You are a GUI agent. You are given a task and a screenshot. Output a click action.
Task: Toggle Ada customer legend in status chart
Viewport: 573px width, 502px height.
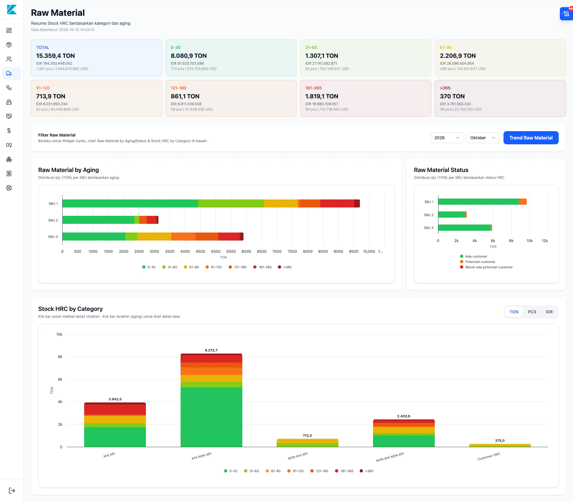[474, 256]
